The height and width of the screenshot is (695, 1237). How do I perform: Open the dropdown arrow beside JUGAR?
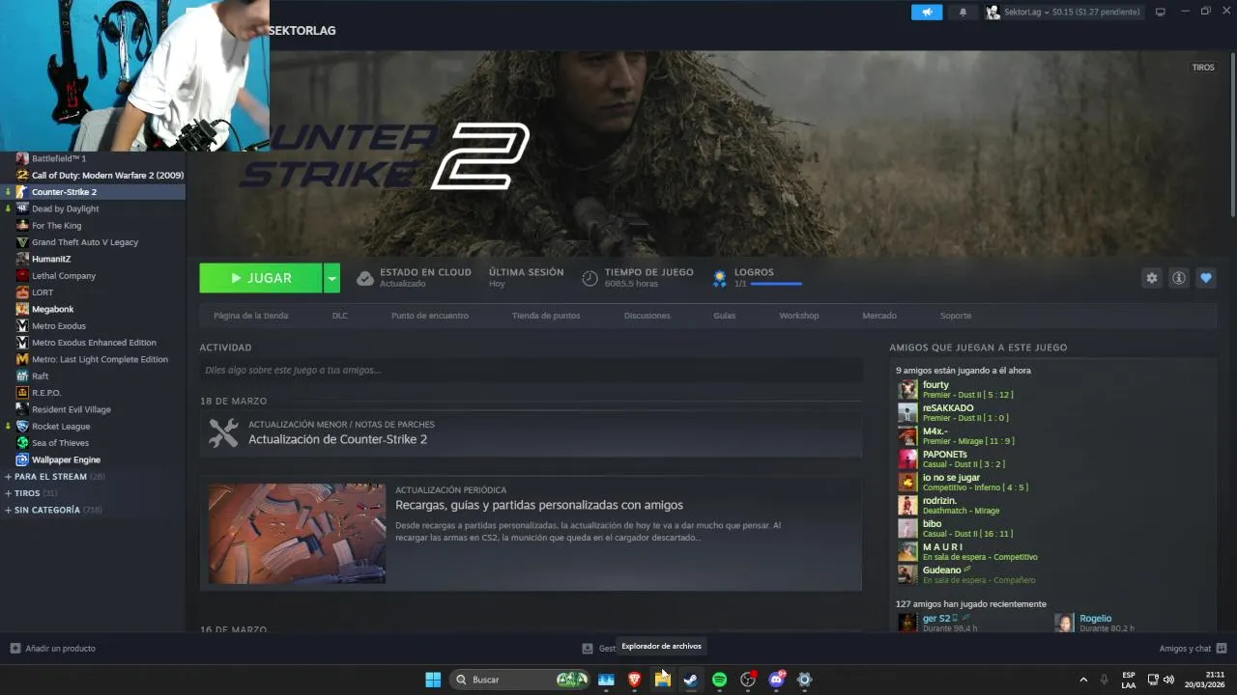coord(331,278)
